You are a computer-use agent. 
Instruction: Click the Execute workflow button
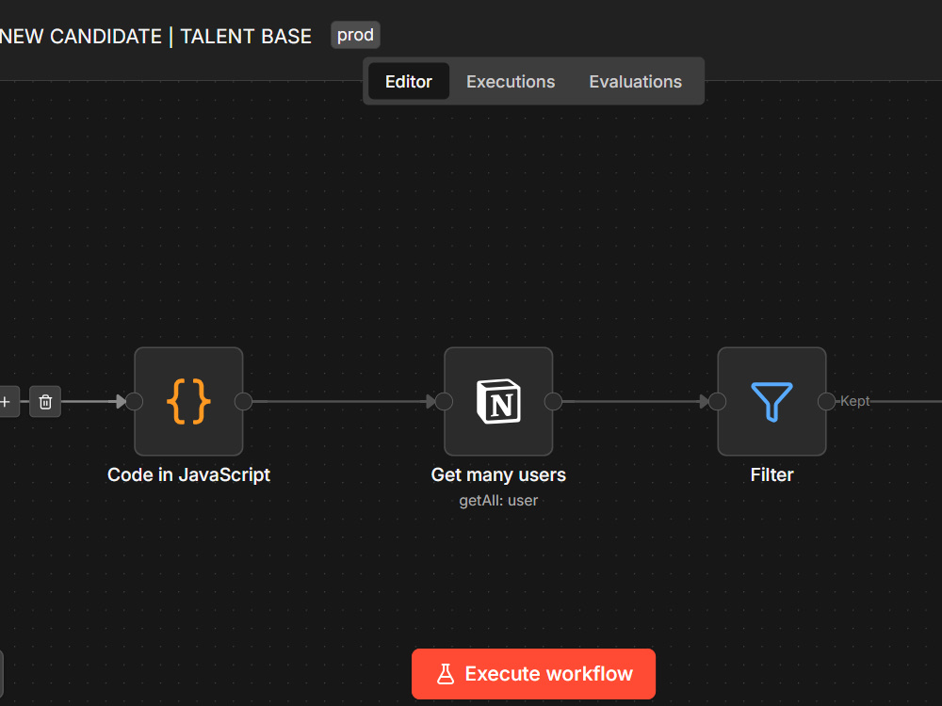click(533, 674)
